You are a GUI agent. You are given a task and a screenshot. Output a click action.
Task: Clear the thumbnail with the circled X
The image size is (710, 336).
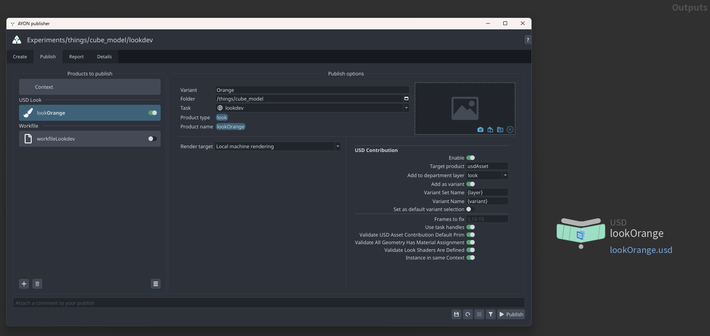tap(510, 130)
